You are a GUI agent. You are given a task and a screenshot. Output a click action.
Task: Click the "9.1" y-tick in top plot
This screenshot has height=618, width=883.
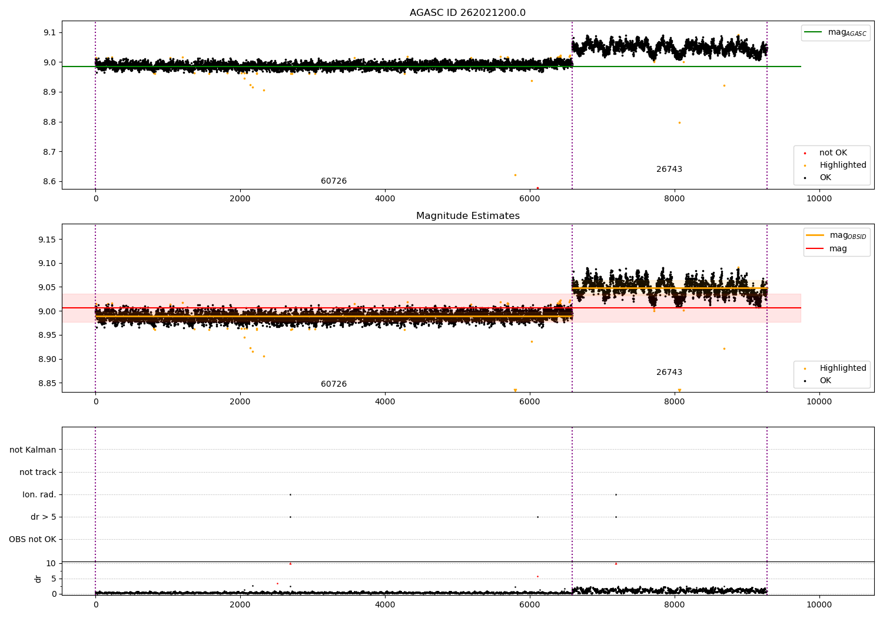pyautogui.click(x=49, y=32)
